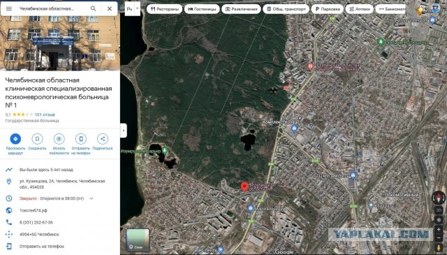Select the Банкоматы filter chip

coord(390,9)
